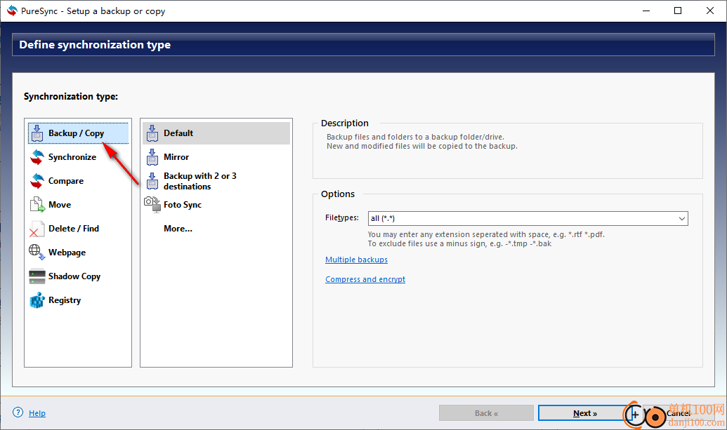The image size is (727, 430).
Task: Go to the Next » step
Action: (584, 413)
